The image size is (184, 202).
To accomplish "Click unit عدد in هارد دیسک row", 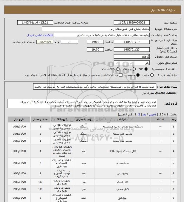I will point(84,151).
